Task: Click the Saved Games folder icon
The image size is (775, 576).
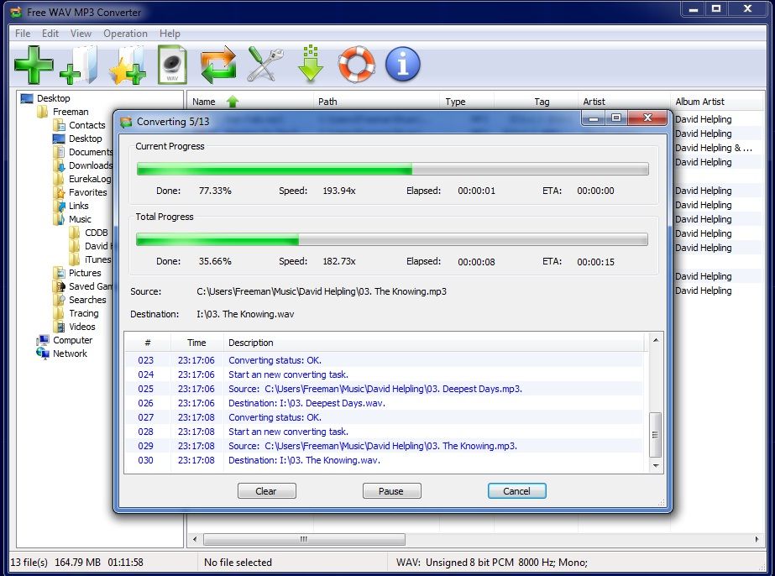Action: pyautogui.click(x=60, y=286)
